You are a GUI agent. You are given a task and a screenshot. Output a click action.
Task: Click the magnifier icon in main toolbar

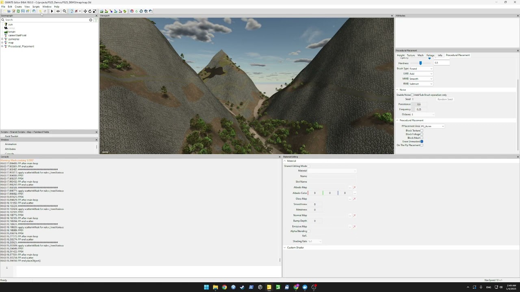[65, 11]
